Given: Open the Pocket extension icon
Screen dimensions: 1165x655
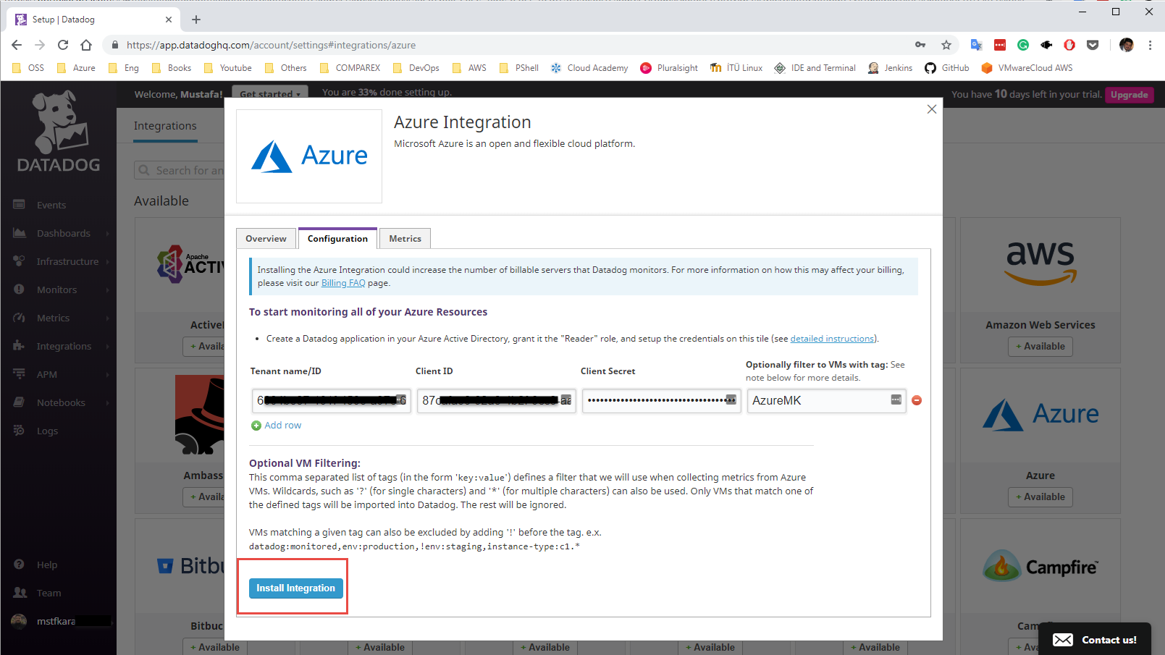Looking at the screenshot, I should pyautogui.click(x=1093, y=45).
